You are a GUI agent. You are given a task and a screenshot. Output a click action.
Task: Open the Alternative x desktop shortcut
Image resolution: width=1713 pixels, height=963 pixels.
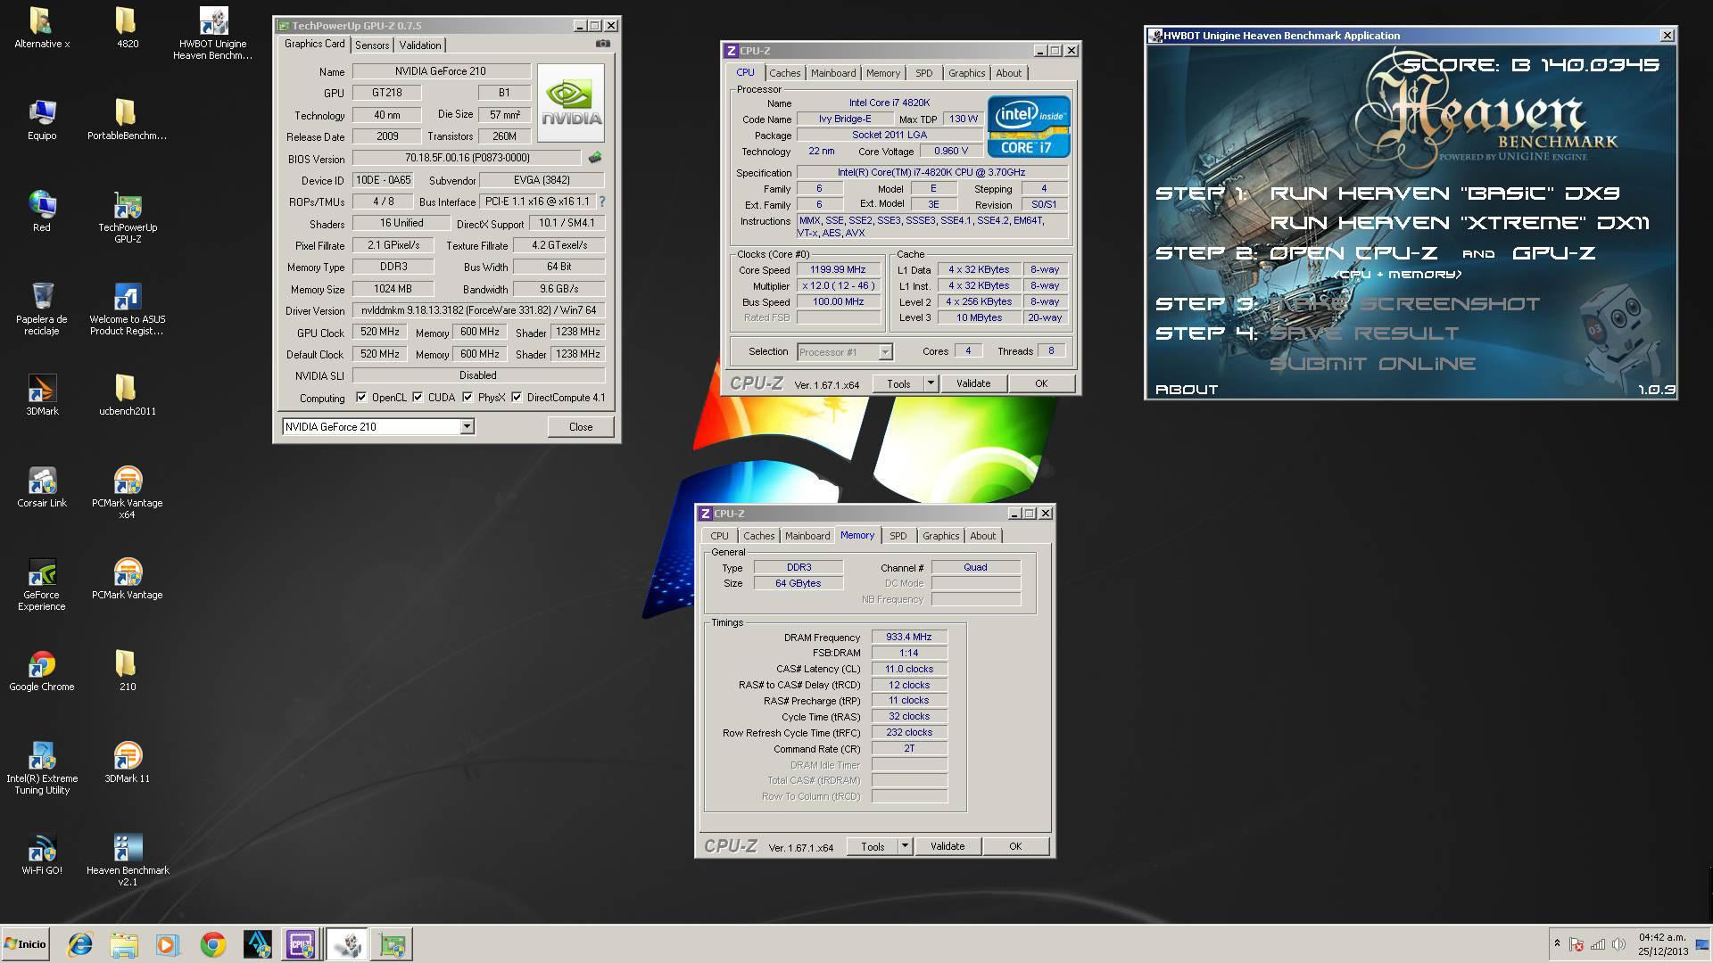pyautogui.click(x=41, y=28)
